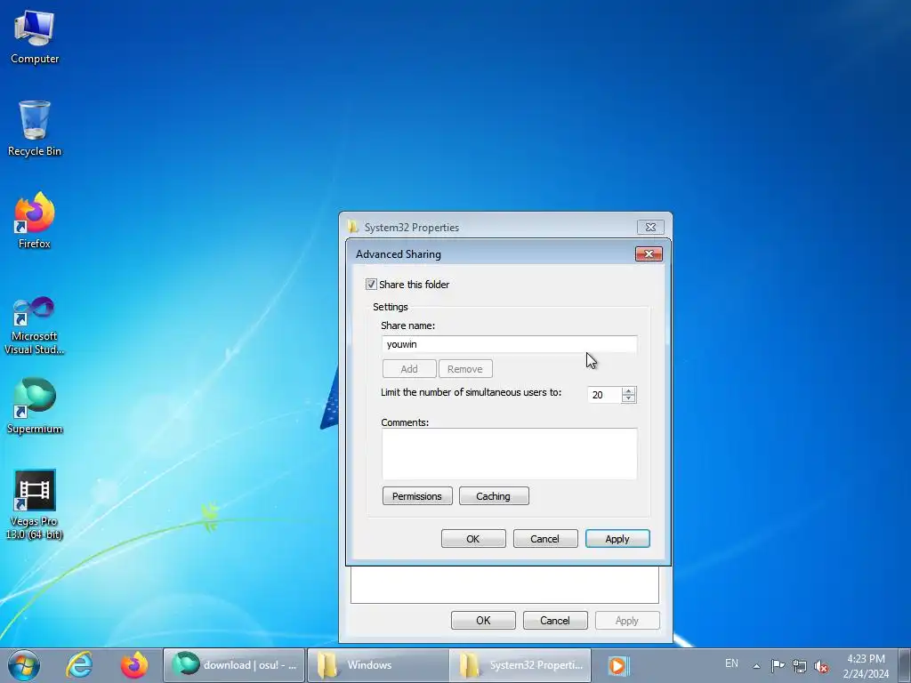
Task: Close the System32 Properties window
Action: [x=650, y=227]
